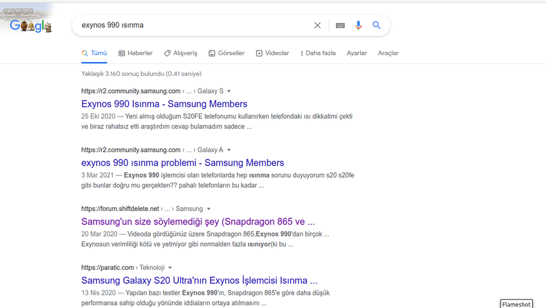The image size is (546, 308).
Task: Open "exynos 990 ısınma problemi" result link
Action: [x=183, y=163]
